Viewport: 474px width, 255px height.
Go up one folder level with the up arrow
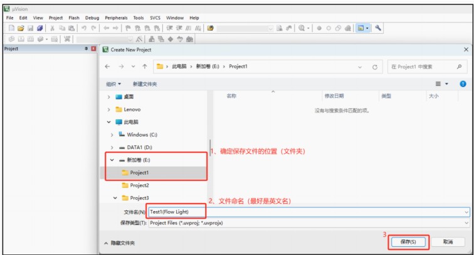pyautogui.click(x=145, y=66)
